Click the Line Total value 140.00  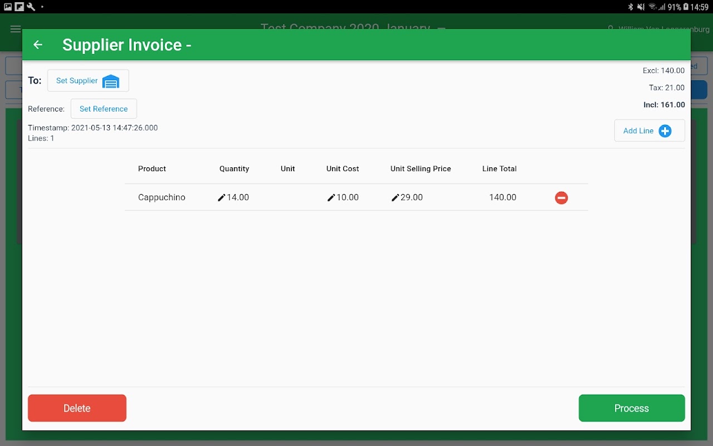coord(502,197)
